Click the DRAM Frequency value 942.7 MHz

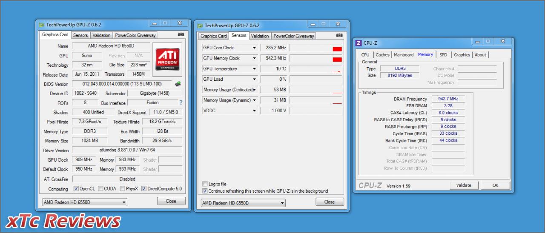(448, 99)
